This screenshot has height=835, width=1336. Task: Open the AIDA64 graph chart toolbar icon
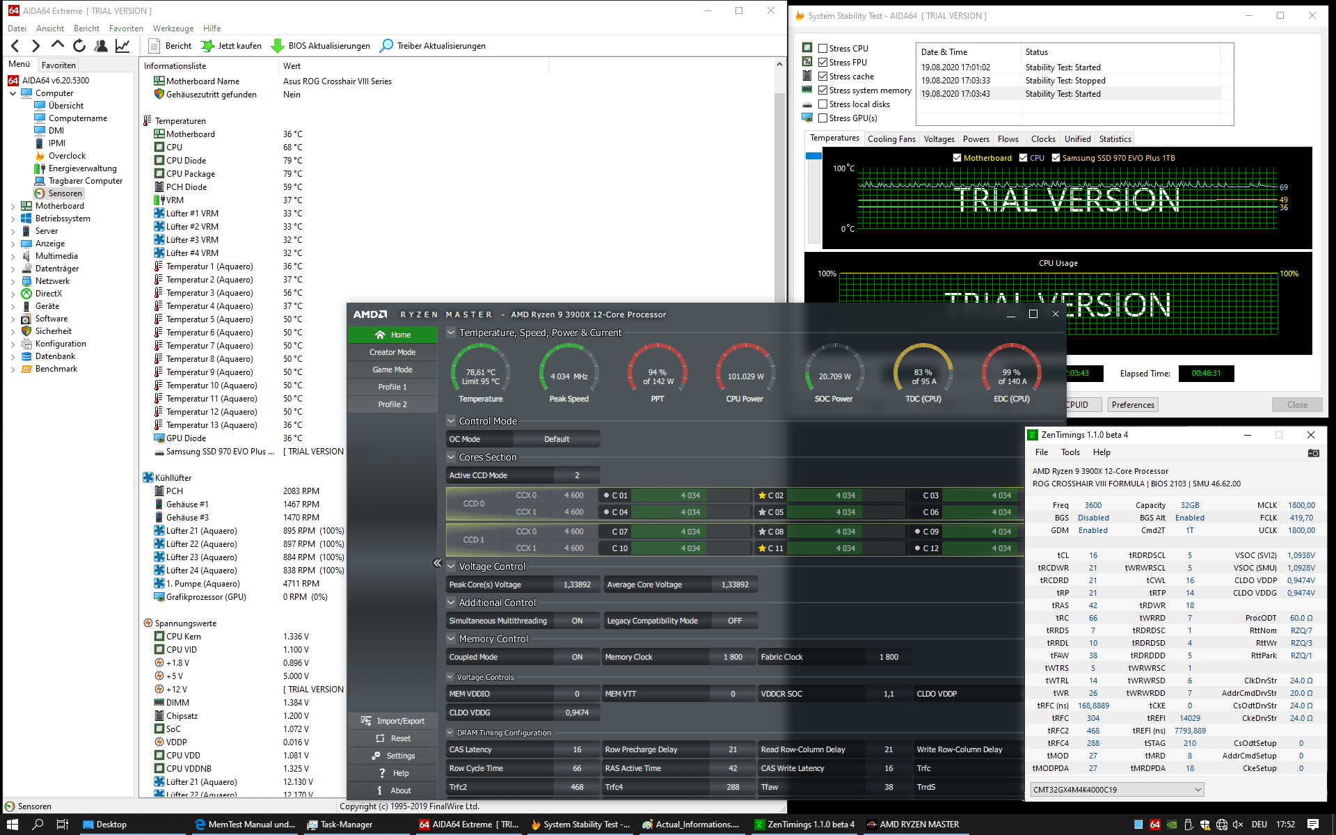(x=122, y=46)
